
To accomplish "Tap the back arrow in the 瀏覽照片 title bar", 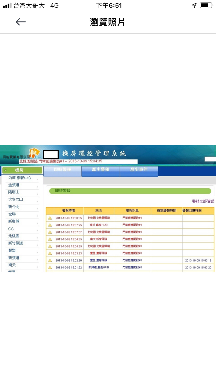I will 21,22.
